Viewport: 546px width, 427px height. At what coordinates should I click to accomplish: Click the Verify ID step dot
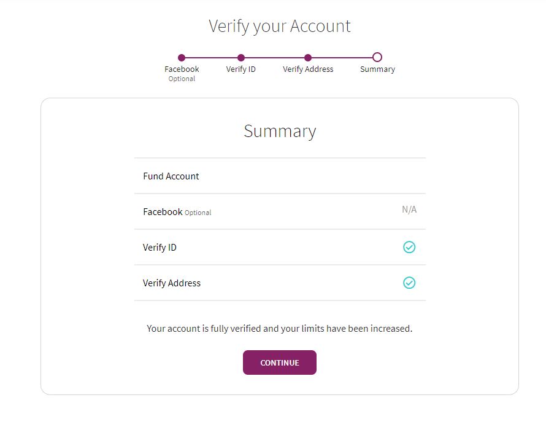pos(241,58)
